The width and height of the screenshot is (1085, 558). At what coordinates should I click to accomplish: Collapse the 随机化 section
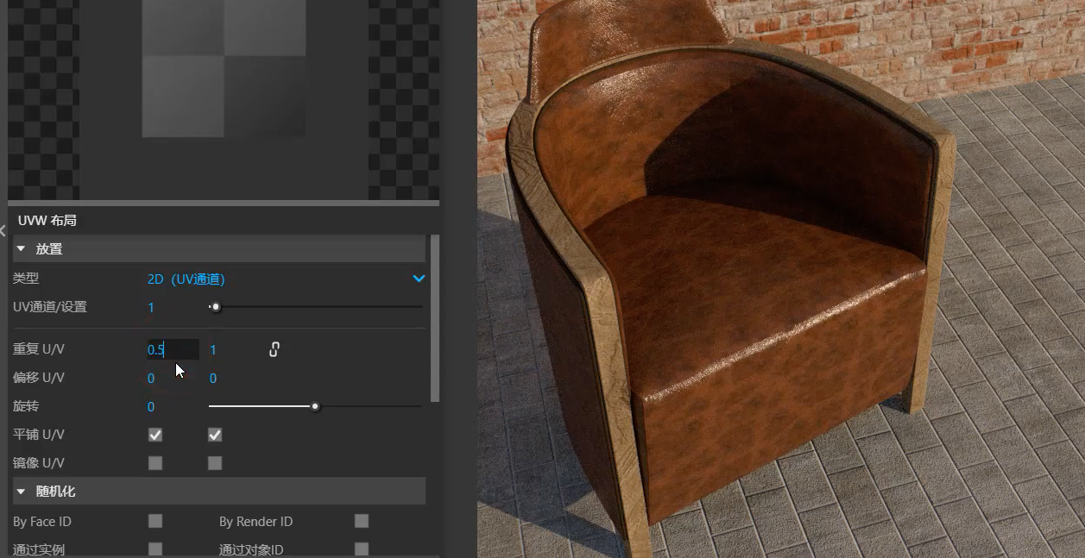click(x=22, y=492)
